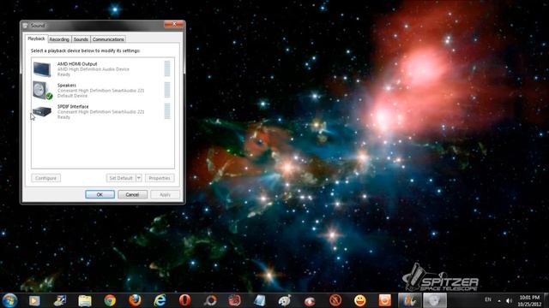Select the 'SPDIF Interface' device name
549x308 pixels.
click(73, 106)
